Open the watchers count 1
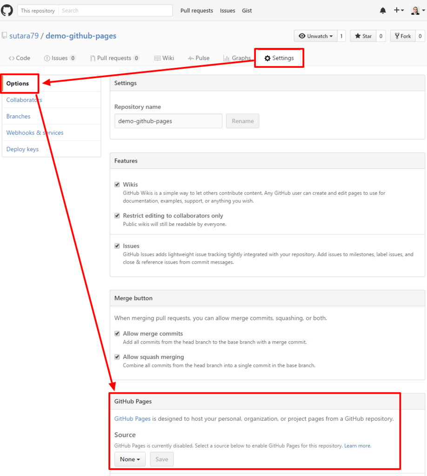 (x=341, y=36)
